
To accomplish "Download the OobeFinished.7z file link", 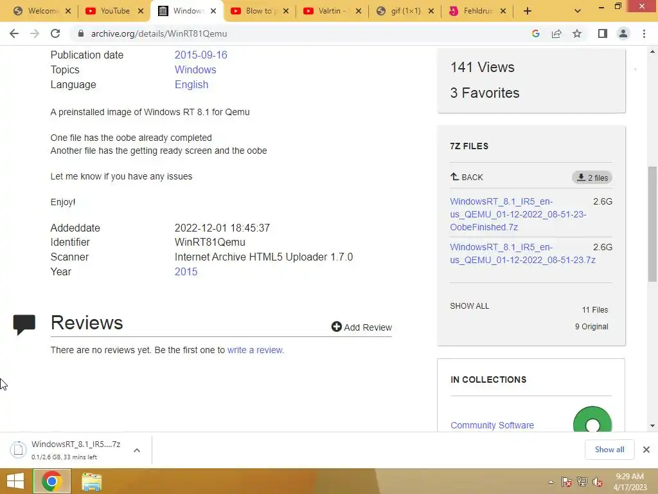I will tap(518, 214).
